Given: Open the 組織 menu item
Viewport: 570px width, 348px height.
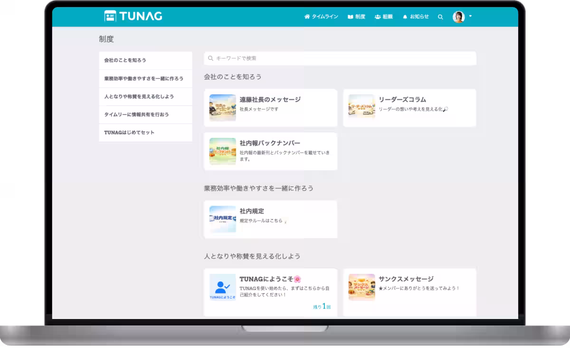Looking at the screenshot, I should click(x=384, y=17).
